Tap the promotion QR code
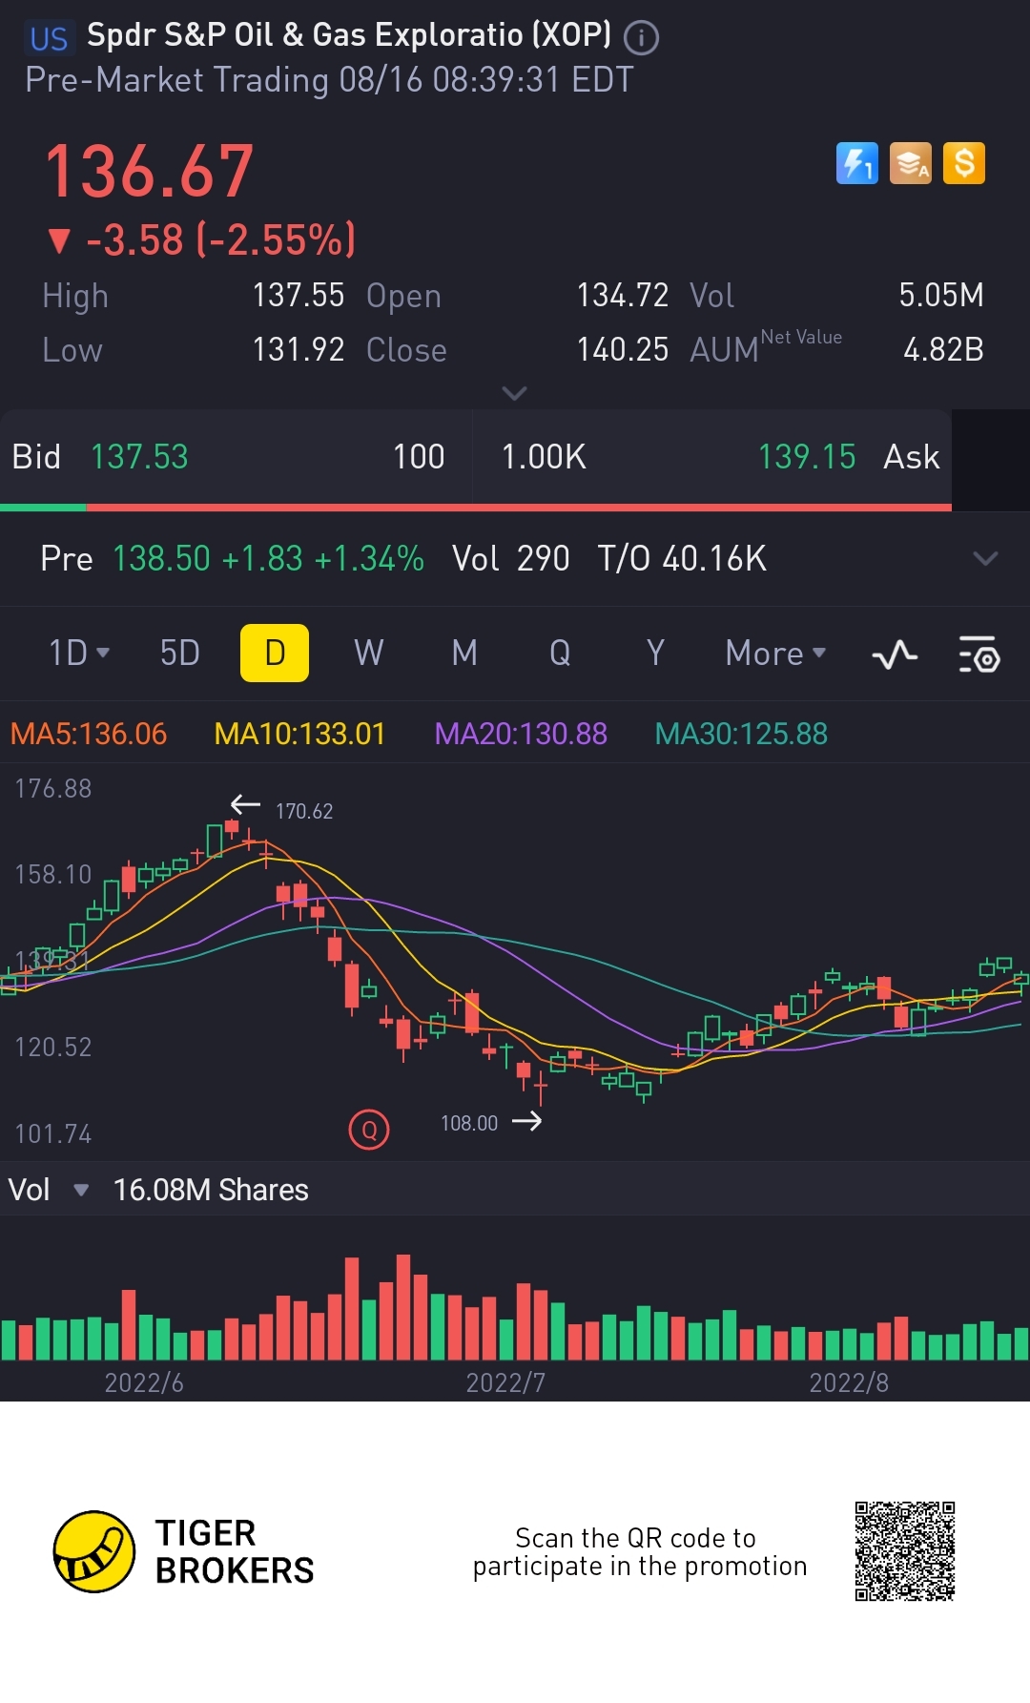The width and height of the screenshot is (1030, 1703). [x=905, y=1551]
